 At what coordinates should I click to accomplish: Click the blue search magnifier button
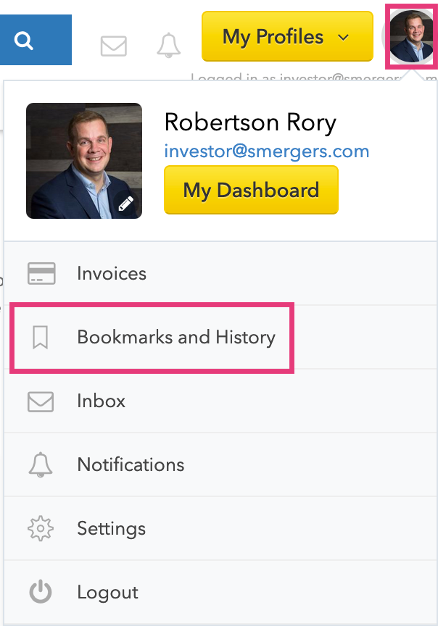tap(35, 40)
